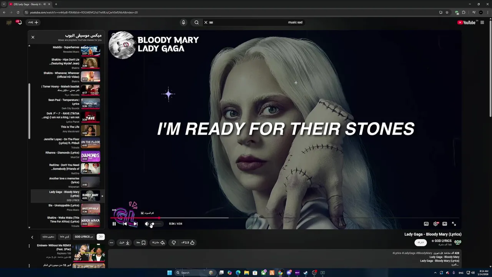Skip to the next video in player
The height and width of the screenshot is (277, 492).
[135, 224]
